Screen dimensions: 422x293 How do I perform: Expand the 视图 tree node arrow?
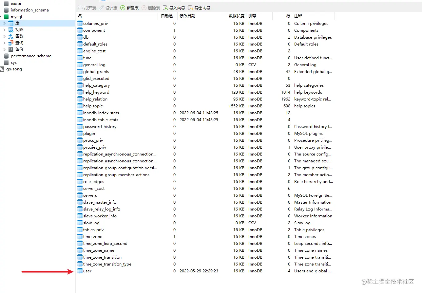tap(4, 29)
